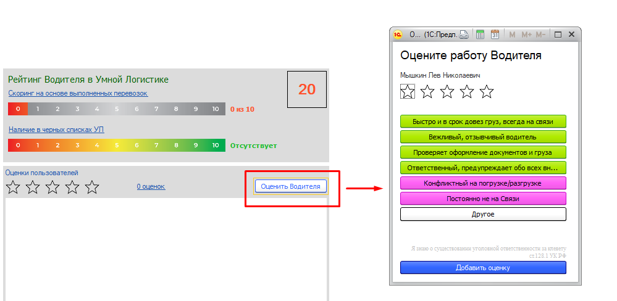Screen dimensions: 617x301
Task: Open the calculator from the 1C title bar
Action: coord(480,35)
